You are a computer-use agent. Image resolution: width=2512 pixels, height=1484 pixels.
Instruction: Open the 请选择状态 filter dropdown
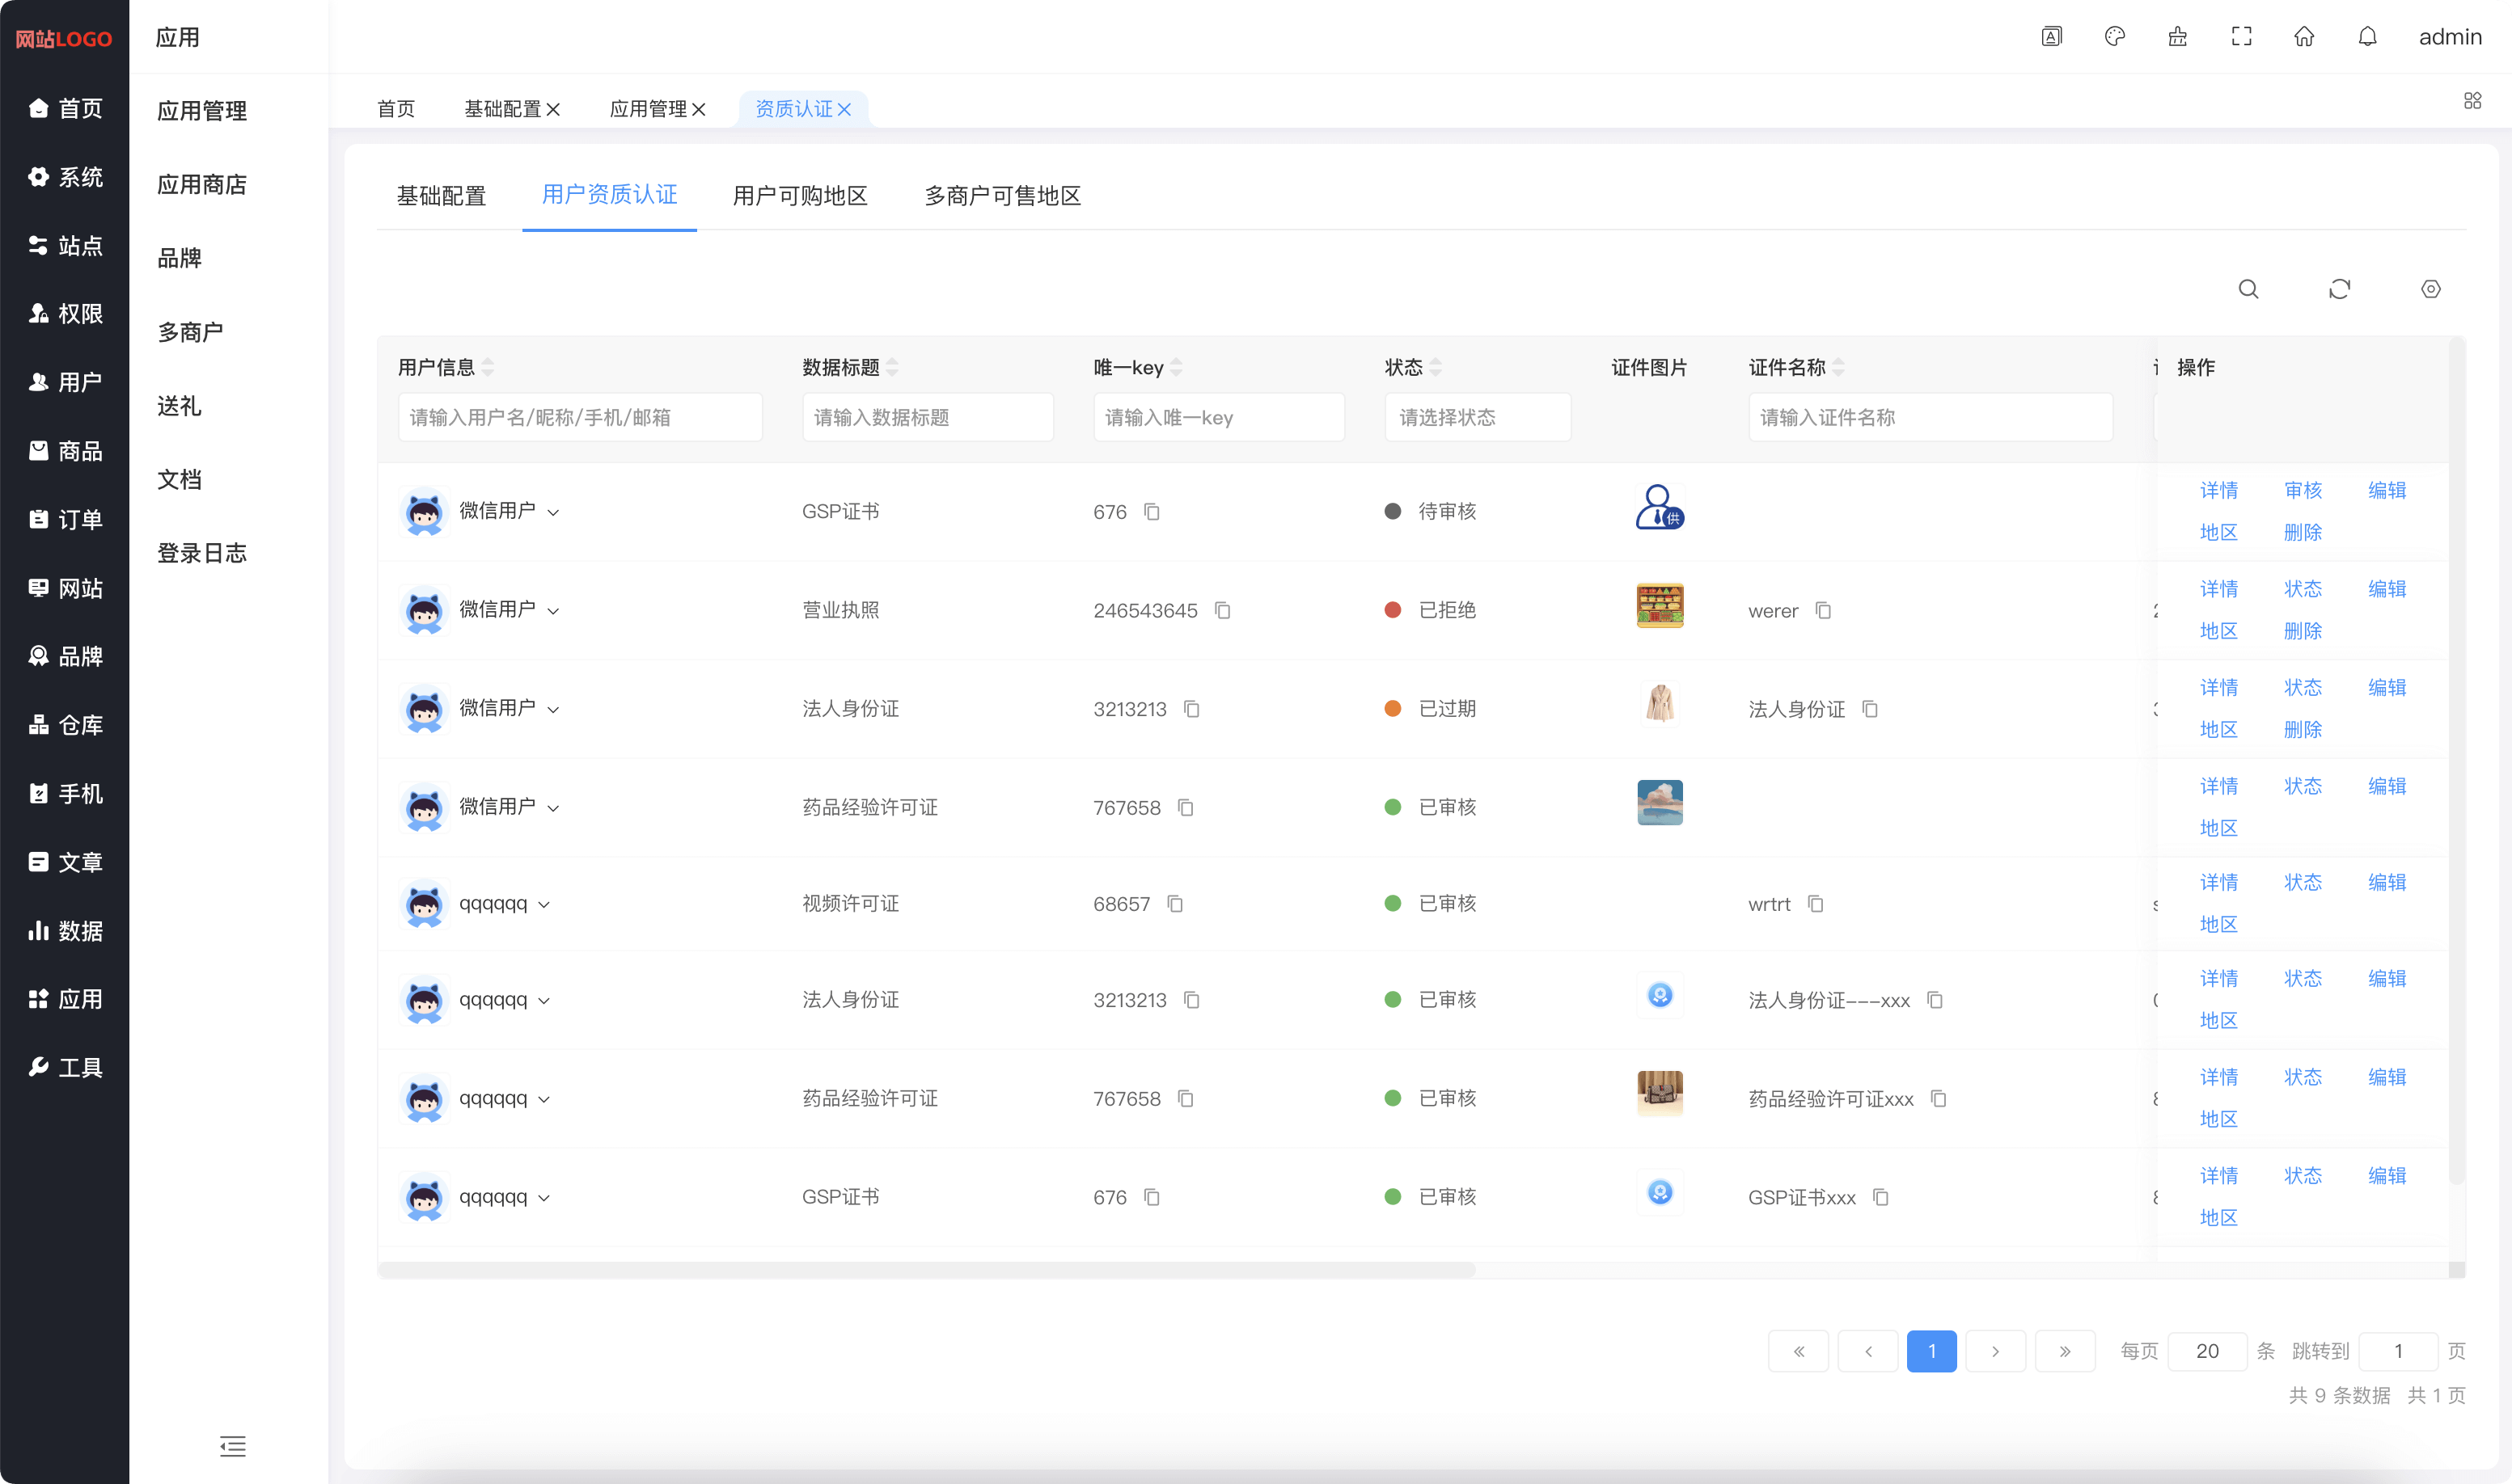pos(1477,417)
